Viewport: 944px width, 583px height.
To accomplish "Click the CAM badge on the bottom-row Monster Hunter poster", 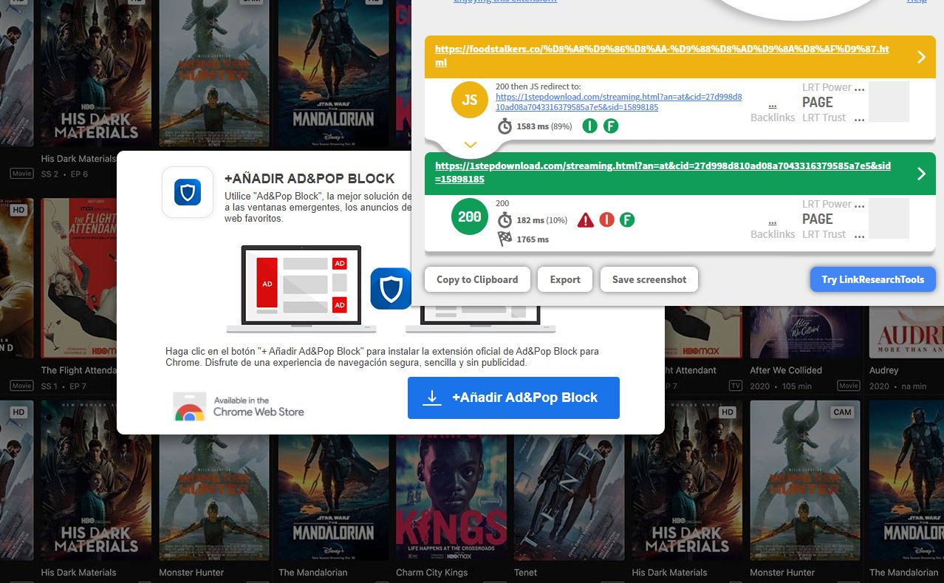I will pyautogui.click(x=842, y=412).
